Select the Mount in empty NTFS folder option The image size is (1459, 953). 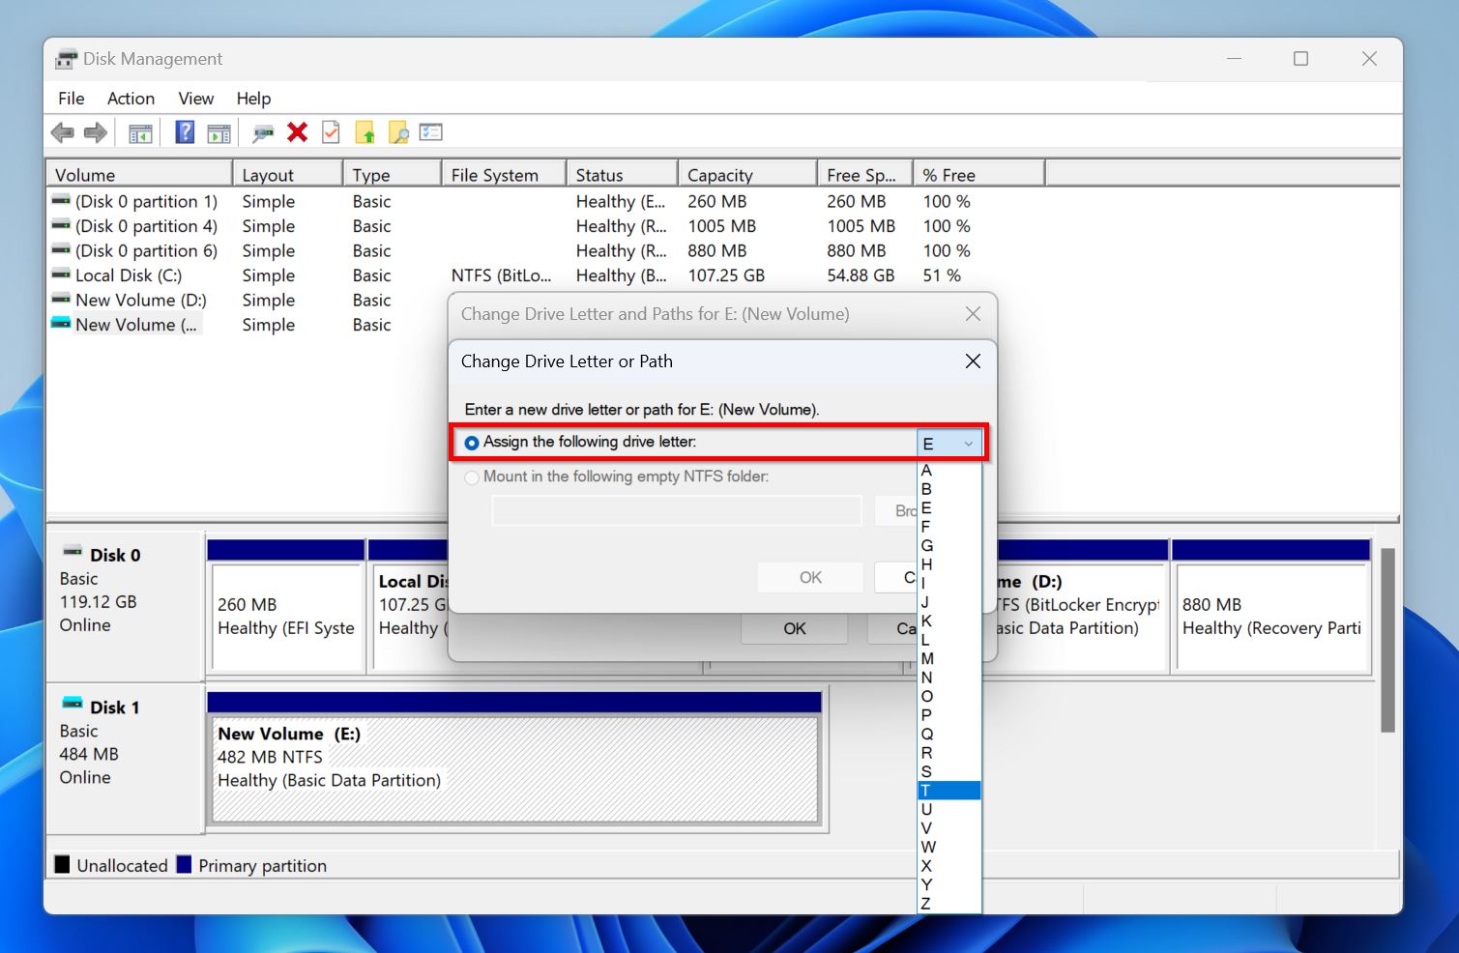472,476
